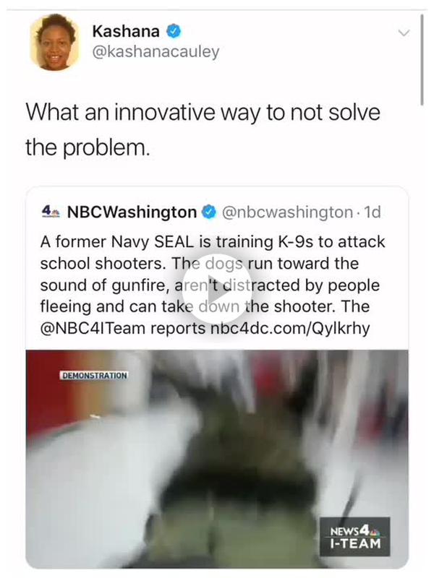Open the tweet options chevron
This screenshot has width=434, height=578.
404,33
